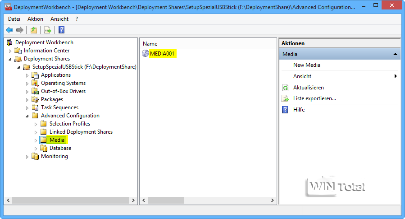Click the Aktualisieren refresh icon

coord(285,88)
